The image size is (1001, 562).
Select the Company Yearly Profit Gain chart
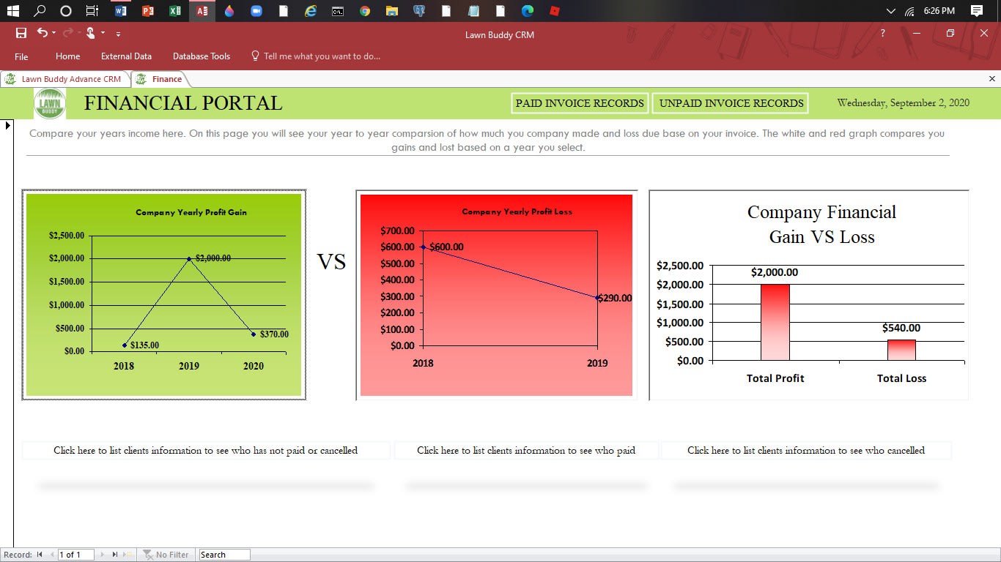(164, 295)
